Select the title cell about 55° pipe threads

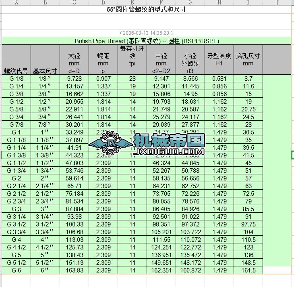[x=147, y=9]
